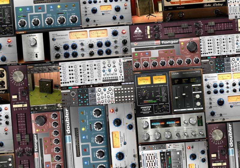Click the Tube Delay script logo
The image size is (240, 168).
tap(213, 5)
